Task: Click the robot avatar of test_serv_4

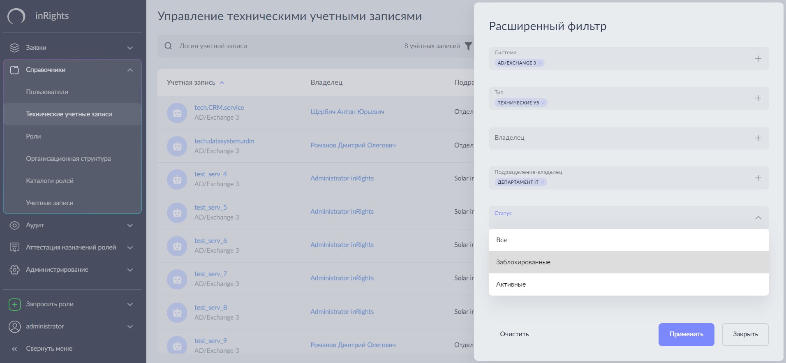Action: pos(177,179)
